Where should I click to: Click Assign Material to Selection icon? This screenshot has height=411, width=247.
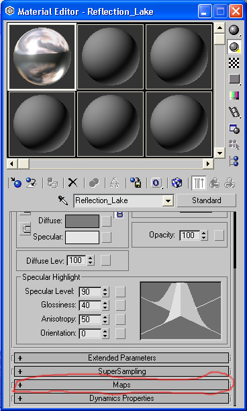53,183
